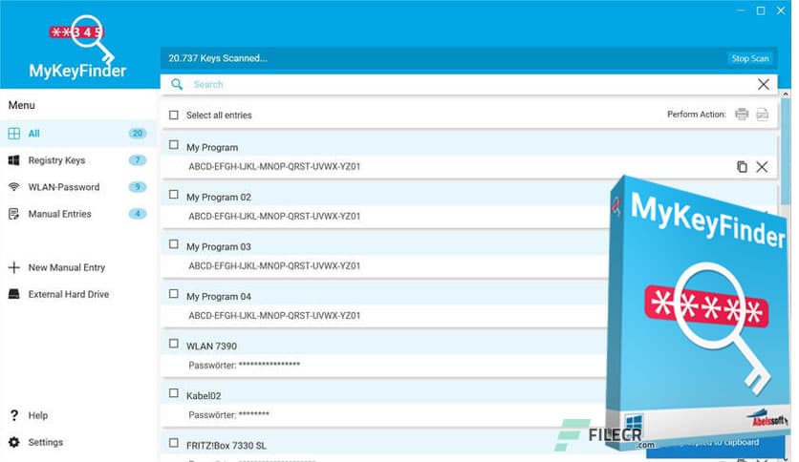Click the print action icon
799x462 pixels.
point(742,115)
